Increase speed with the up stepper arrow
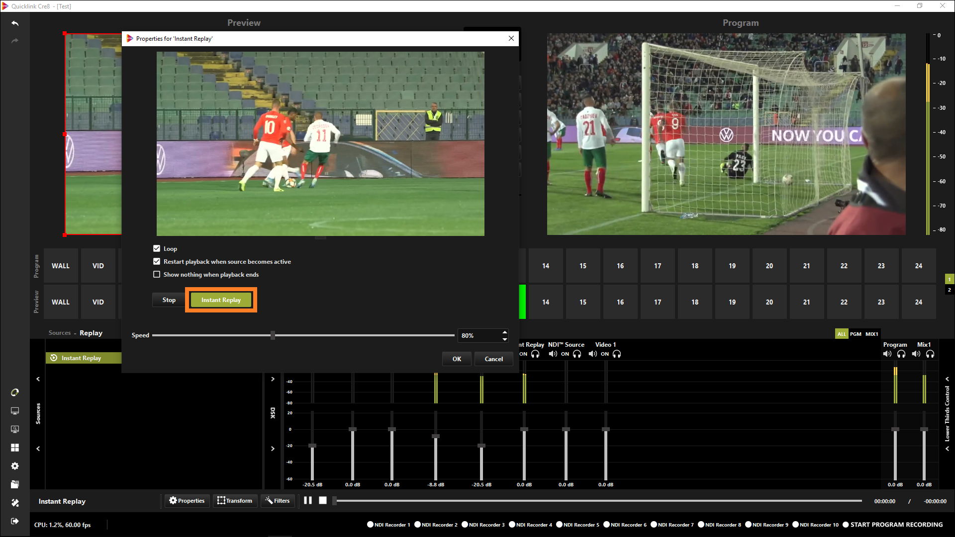The image size is (955, 537). click(x=505, y=332)
